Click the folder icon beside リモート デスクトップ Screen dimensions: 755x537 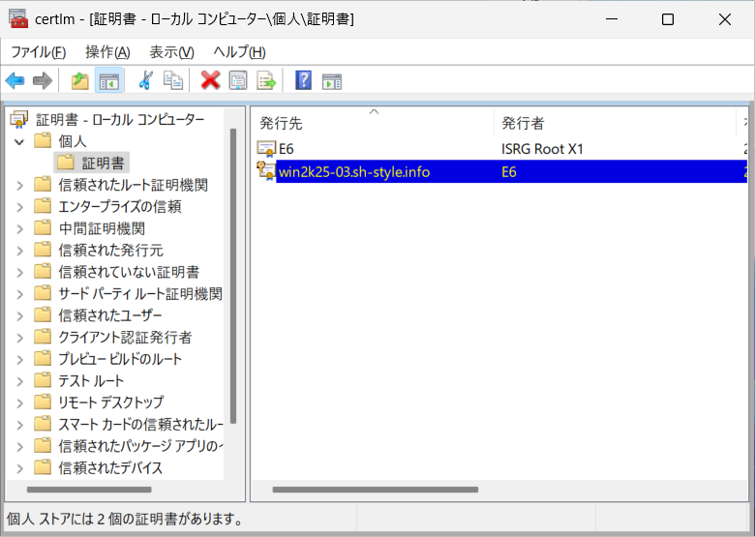(x=43, y=402)
